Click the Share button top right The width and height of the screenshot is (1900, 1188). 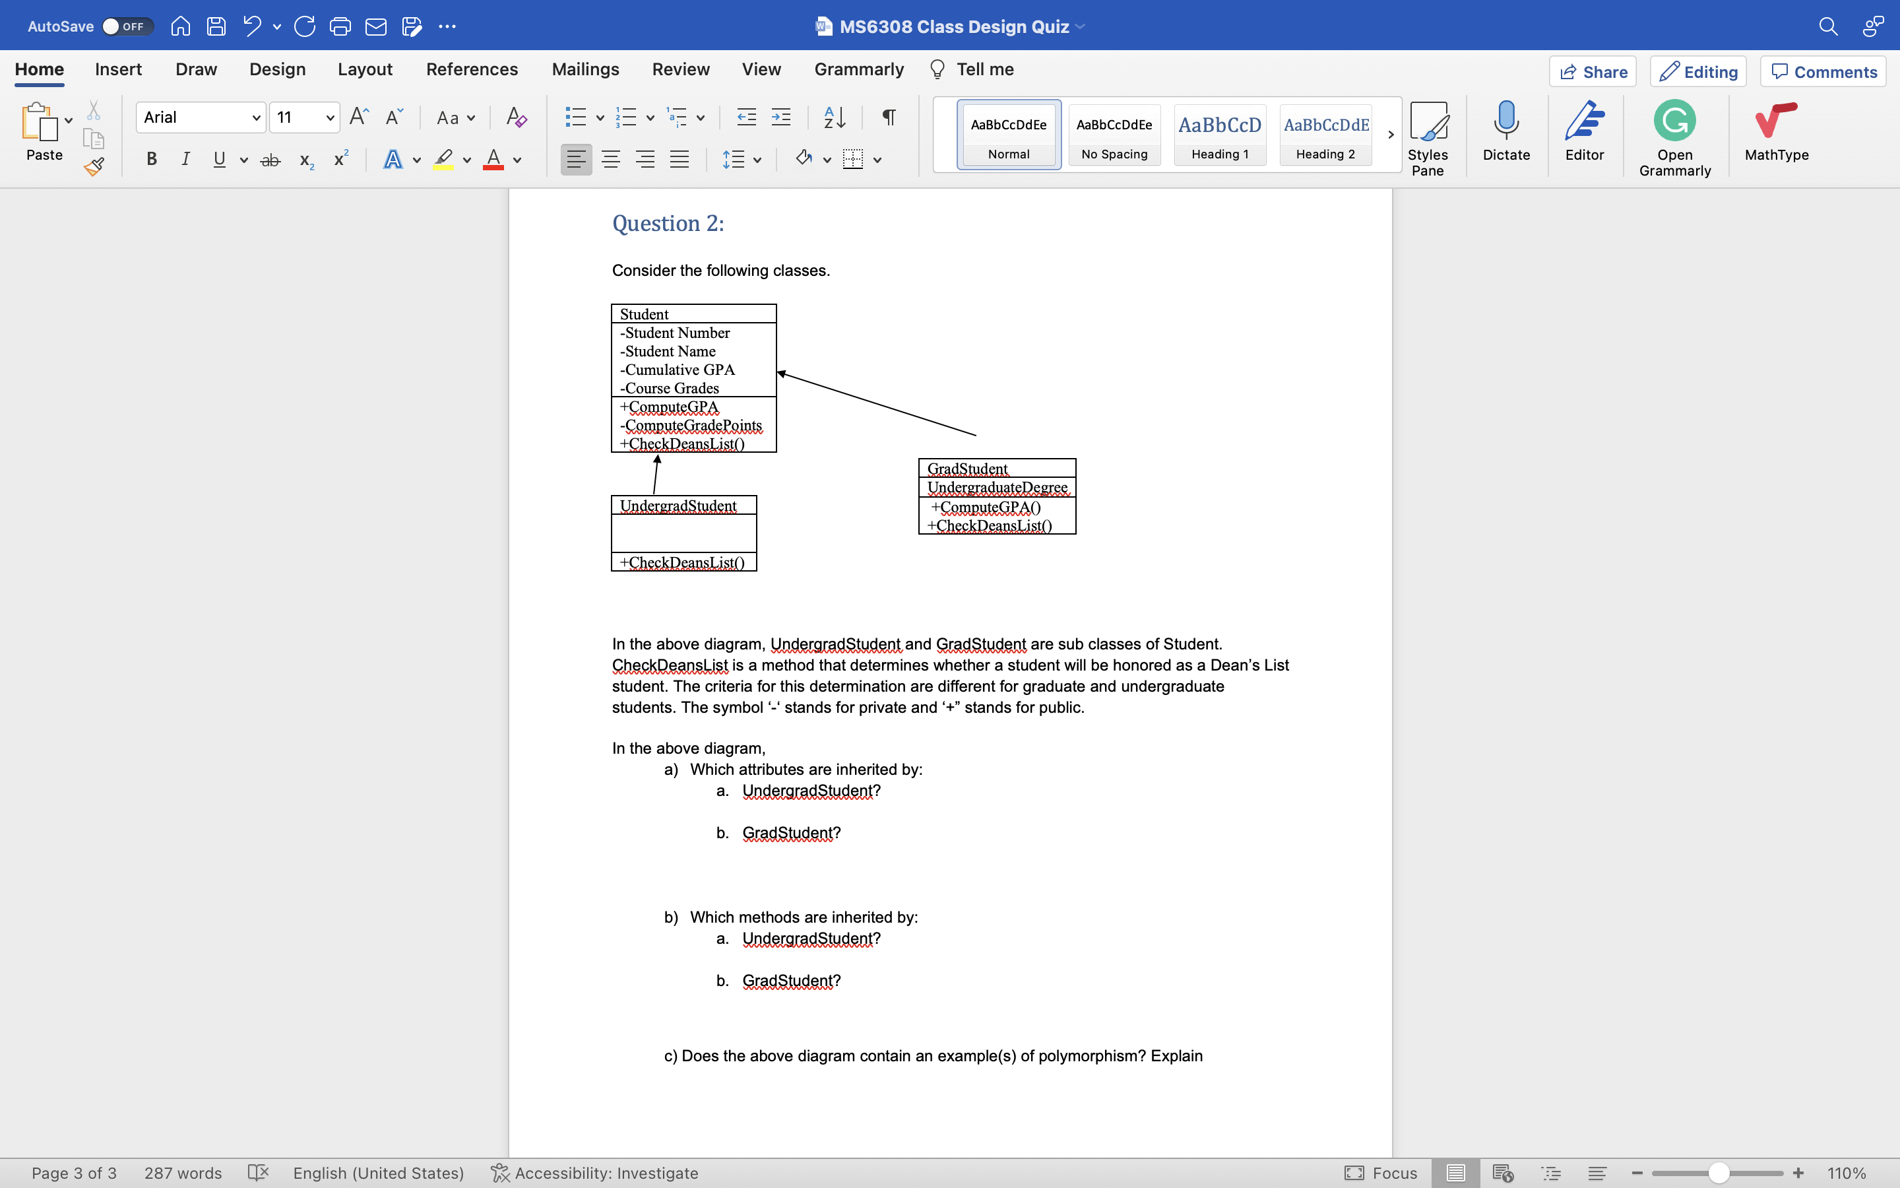coord(1592,71)
